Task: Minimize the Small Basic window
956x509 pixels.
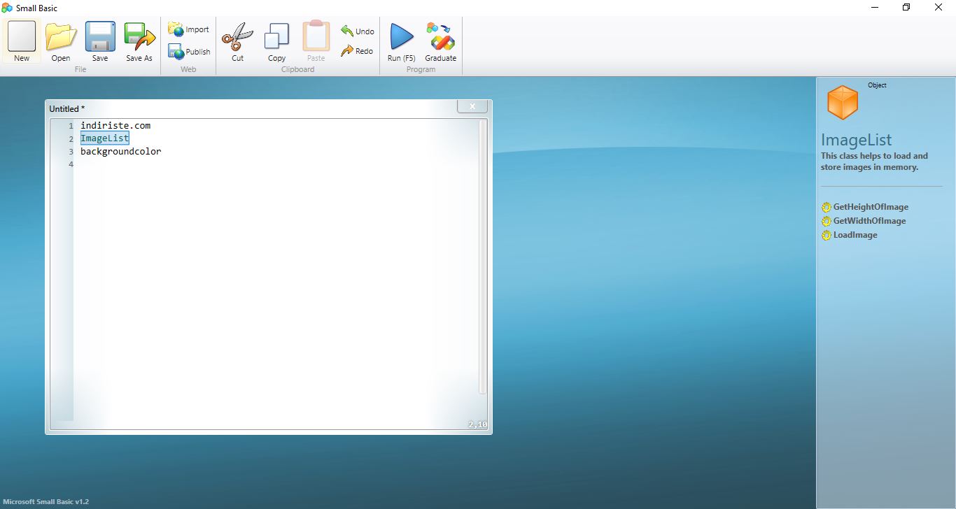Action: [x=875, y=8]
